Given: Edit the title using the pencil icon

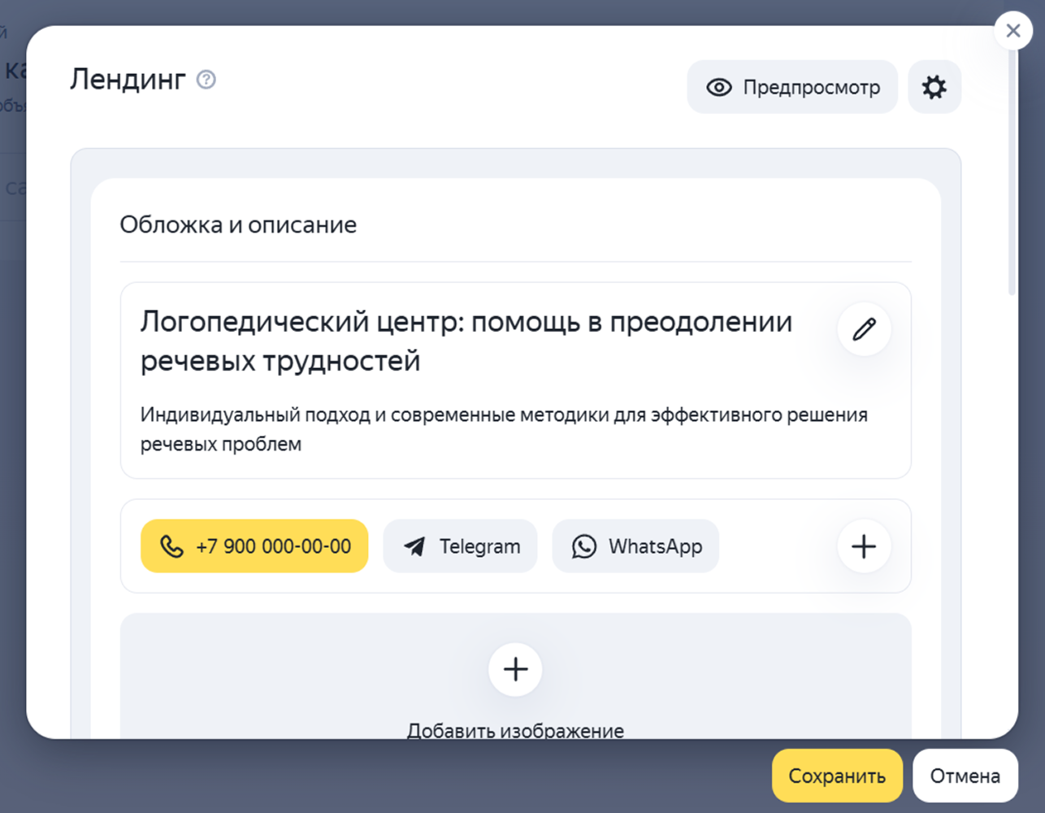Looking at the screenshot, I should tap(863, 329).
